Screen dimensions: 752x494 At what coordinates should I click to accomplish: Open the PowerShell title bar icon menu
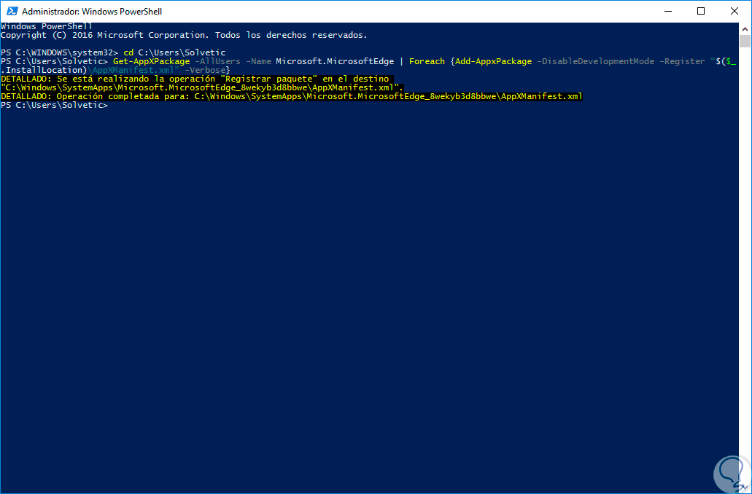pos(11,11)
